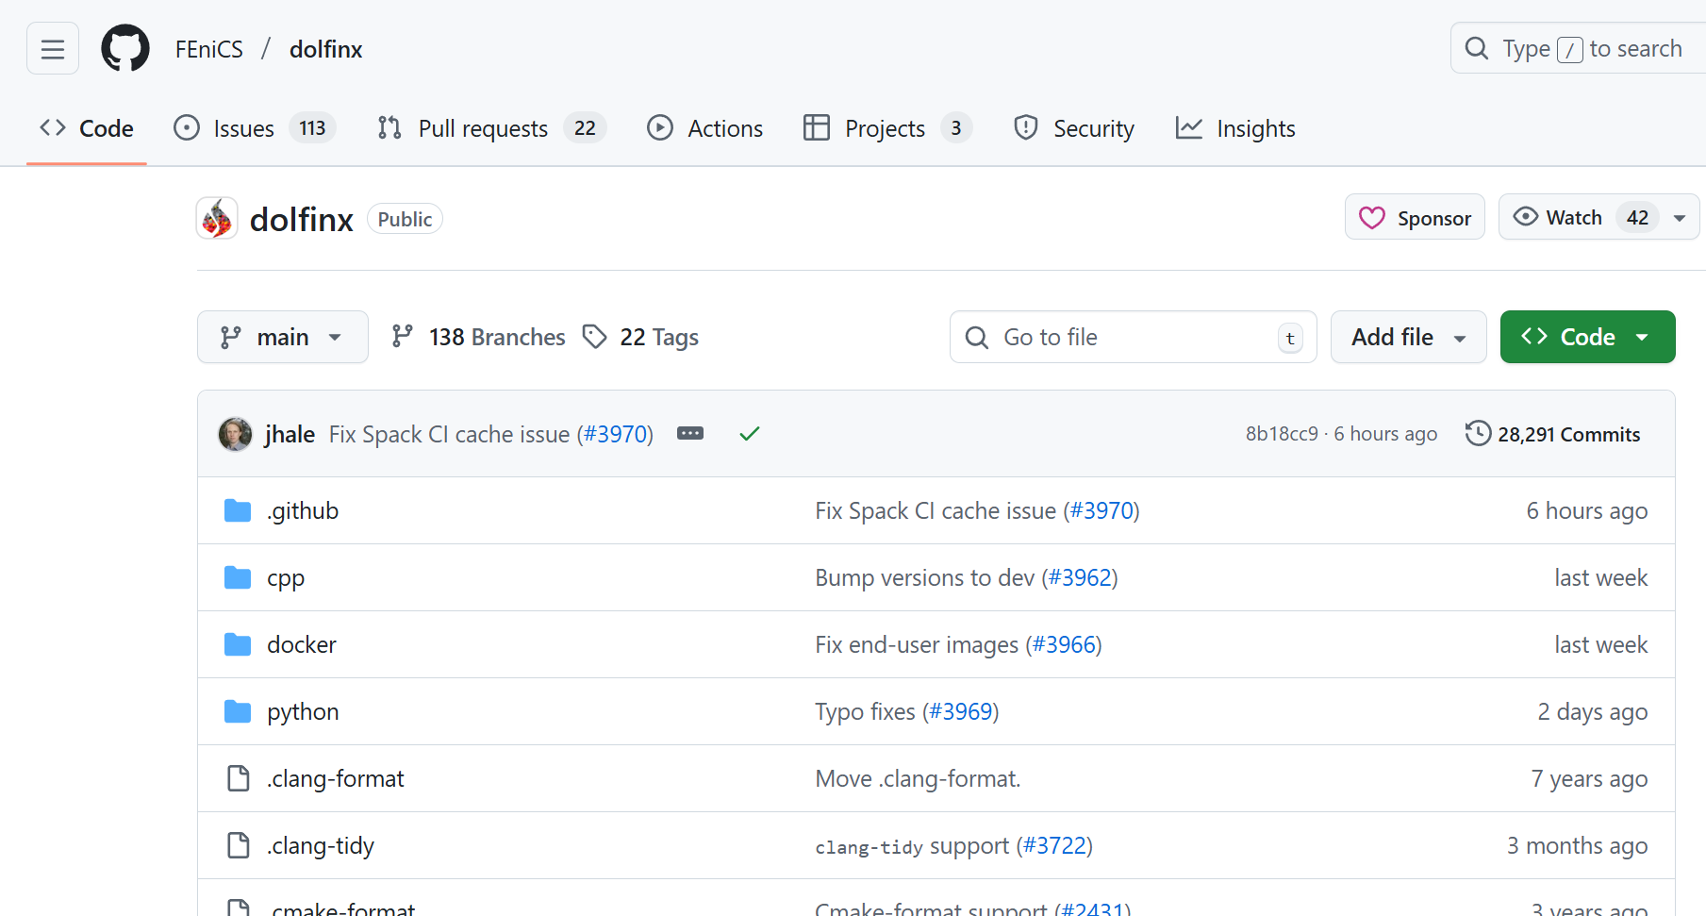Viewport: 1706px width, 916px height.
Task: Click the 'Typo fixes' commit message
Action: pos(866,711)
